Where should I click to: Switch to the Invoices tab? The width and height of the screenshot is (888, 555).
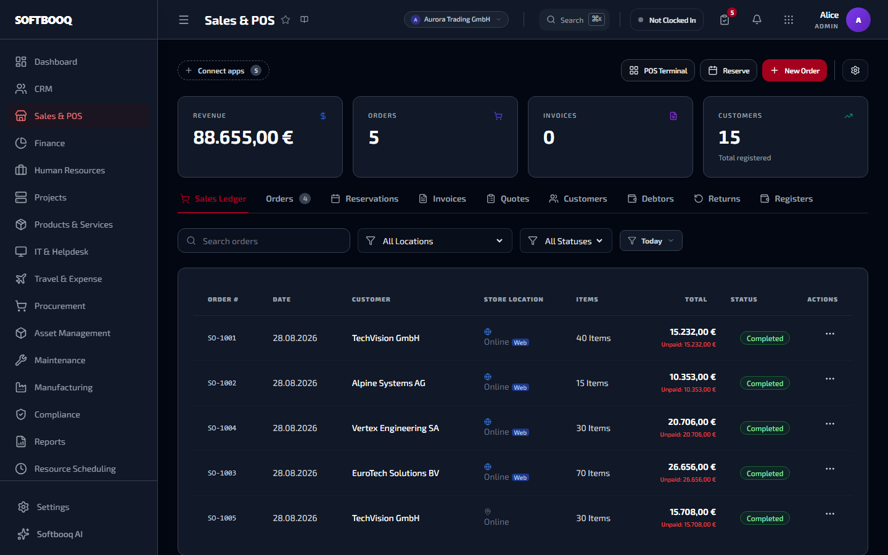point(442,199)
